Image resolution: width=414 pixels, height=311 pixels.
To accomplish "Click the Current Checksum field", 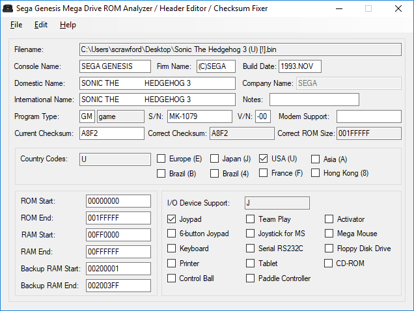I will point(111,133).
